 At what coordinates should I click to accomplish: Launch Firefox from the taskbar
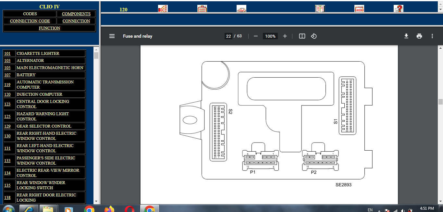click(x=109, y=209)
